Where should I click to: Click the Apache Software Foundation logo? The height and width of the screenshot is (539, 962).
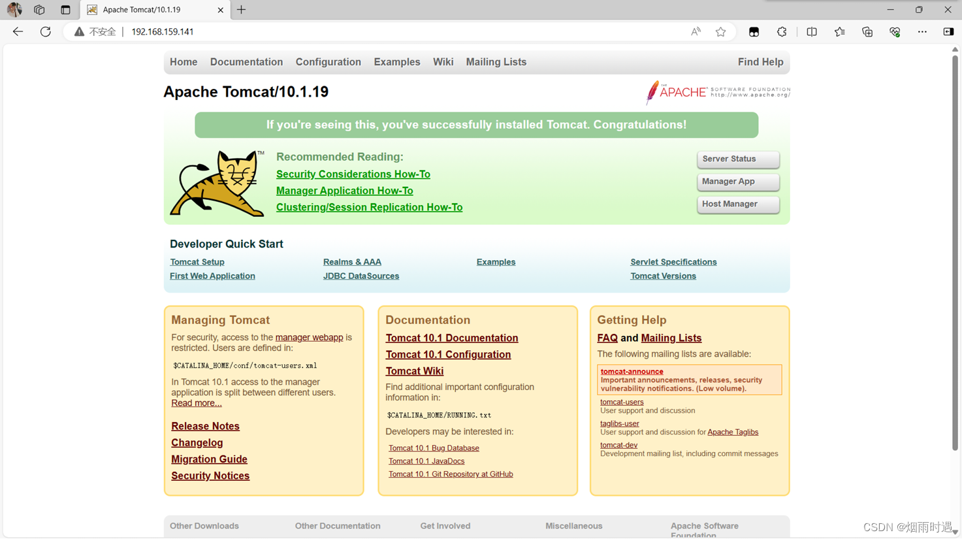coord(717,92)
